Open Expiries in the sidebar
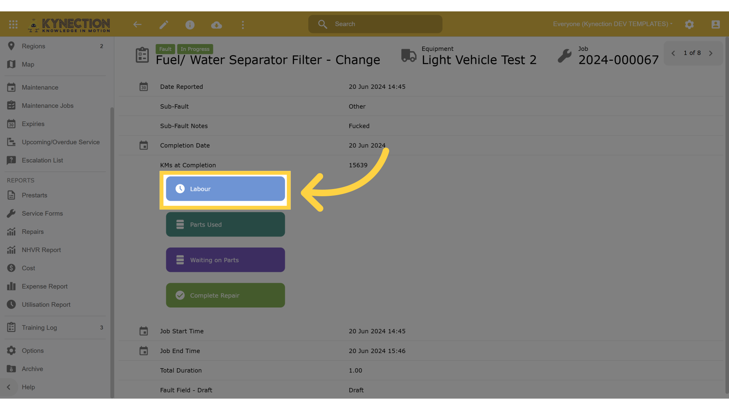The height and width of the screenshot is (410, 729). click(x=55, y=124)
